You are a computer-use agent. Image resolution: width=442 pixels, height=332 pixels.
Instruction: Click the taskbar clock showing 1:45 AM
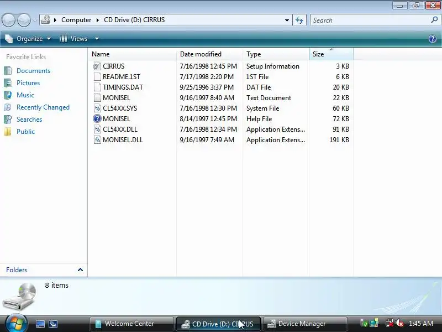421,323
